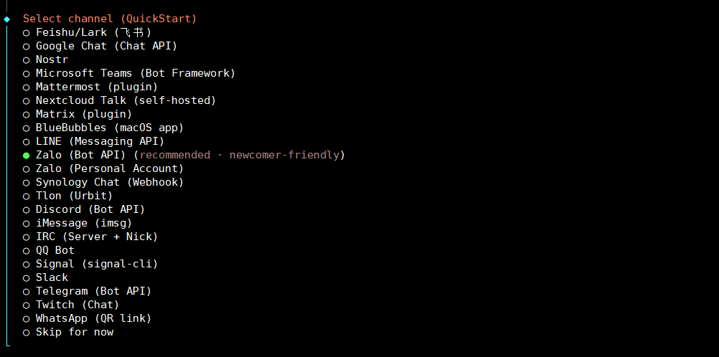Pick the QQ Bot channel
This screenshot has height=357, width=719.
coord(55,250)
